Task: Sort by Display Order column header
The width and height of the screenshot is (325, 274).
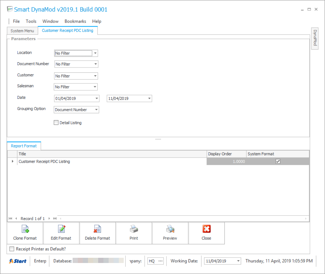Action: [x=226, y=154]
